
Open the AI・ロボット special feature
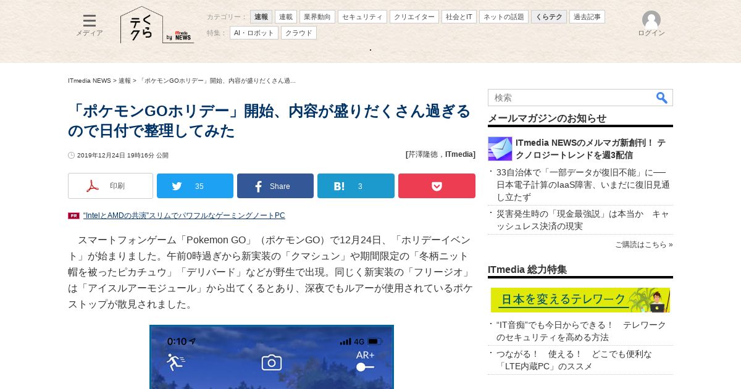point(254,33)
